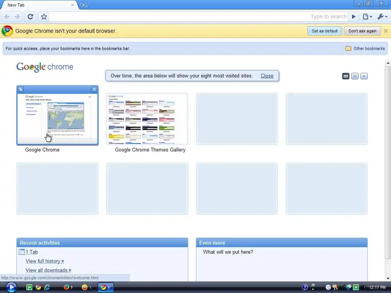Click Don't ask again button
The height and width of the screenshot is (293, 391).
click(x=362, y=31)
